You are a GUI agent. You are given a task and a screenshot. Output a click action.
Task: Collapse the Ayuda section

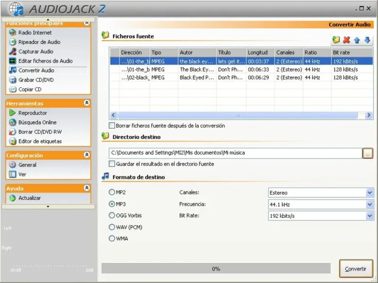pyautogui.click(x=86, y=188)
